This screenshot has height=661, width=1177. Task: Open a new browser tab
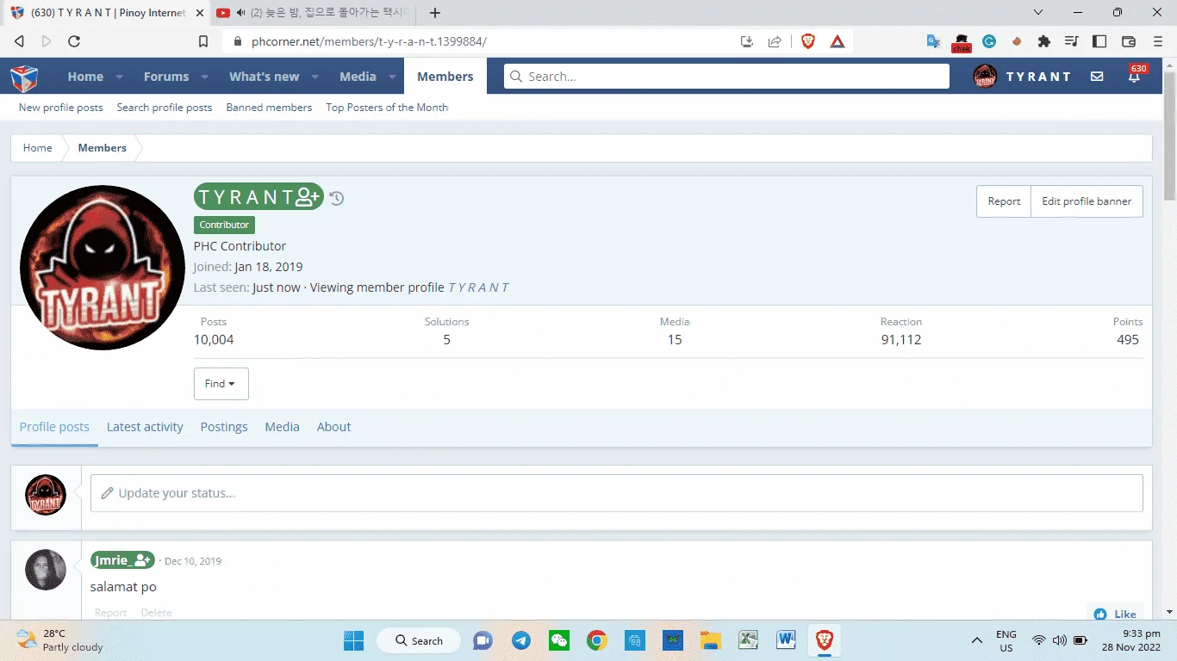435,13
